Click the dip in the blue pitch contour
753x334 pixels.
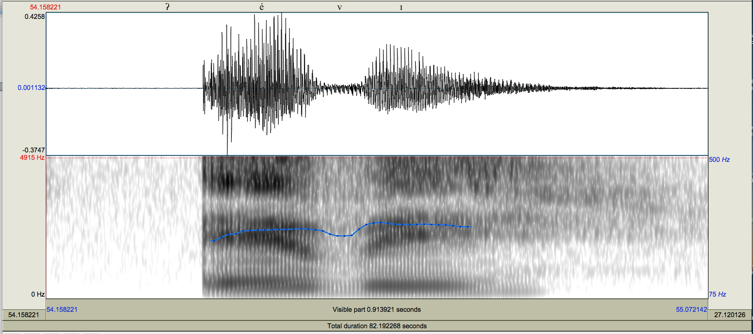pos(344,236)
